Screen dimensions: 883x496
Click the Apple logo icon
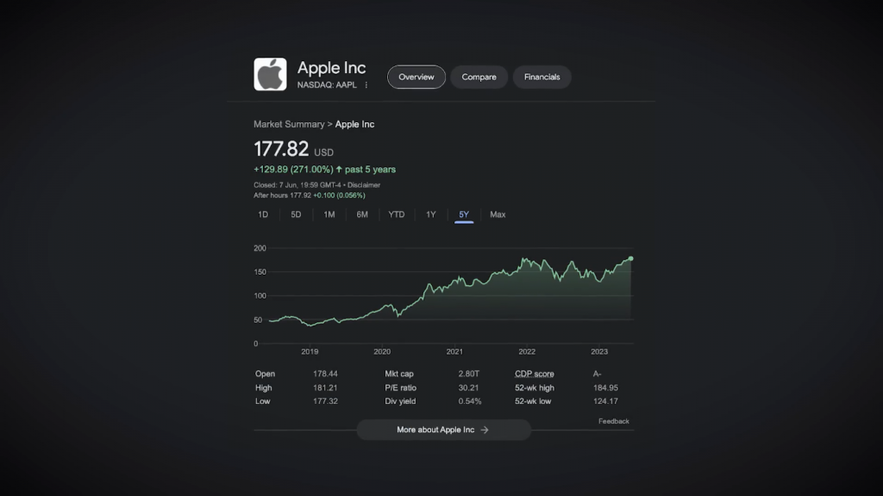[x=270, y=74]
